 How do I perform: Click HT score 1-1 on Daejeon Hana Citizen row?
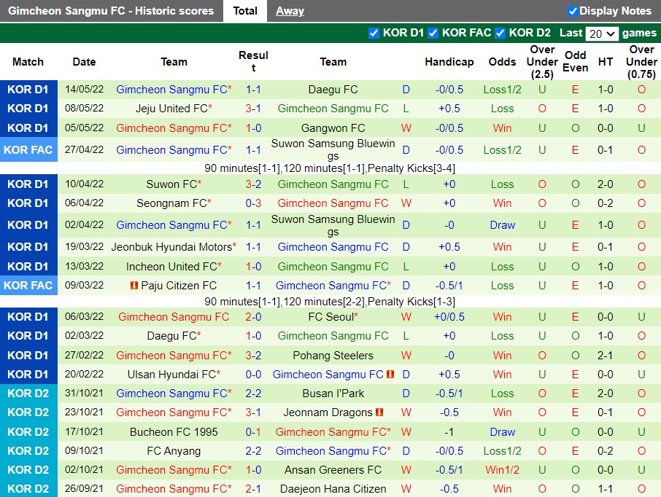pyautogui.click(x=606, y=489)
